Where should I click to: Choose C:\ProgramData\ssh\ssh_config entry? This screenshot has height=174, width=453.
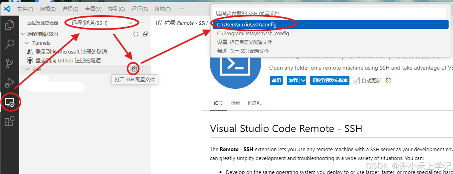click(331, 34)
